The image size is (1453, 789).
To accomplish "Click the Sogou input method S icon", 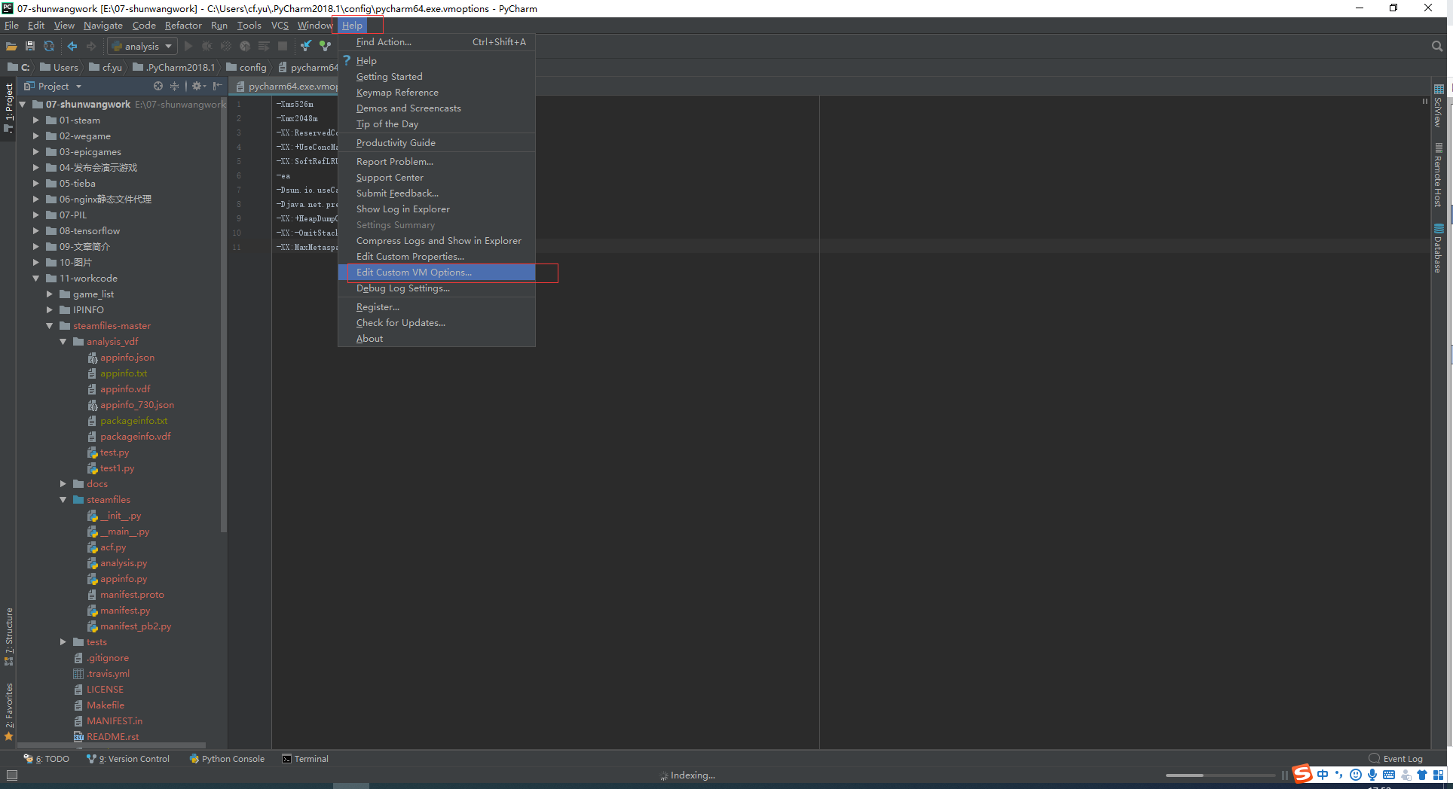I will [1302, 774].
